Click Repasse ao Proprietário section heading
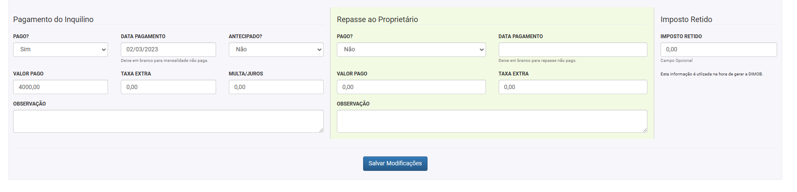This screenshot has width=797, height=192. pos(377,19)
